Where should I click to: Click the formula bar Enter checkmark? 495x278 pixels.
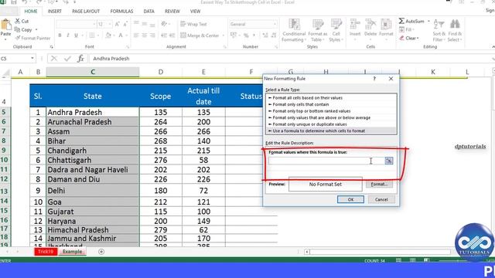pyautogui.click(x=67, y=59)
